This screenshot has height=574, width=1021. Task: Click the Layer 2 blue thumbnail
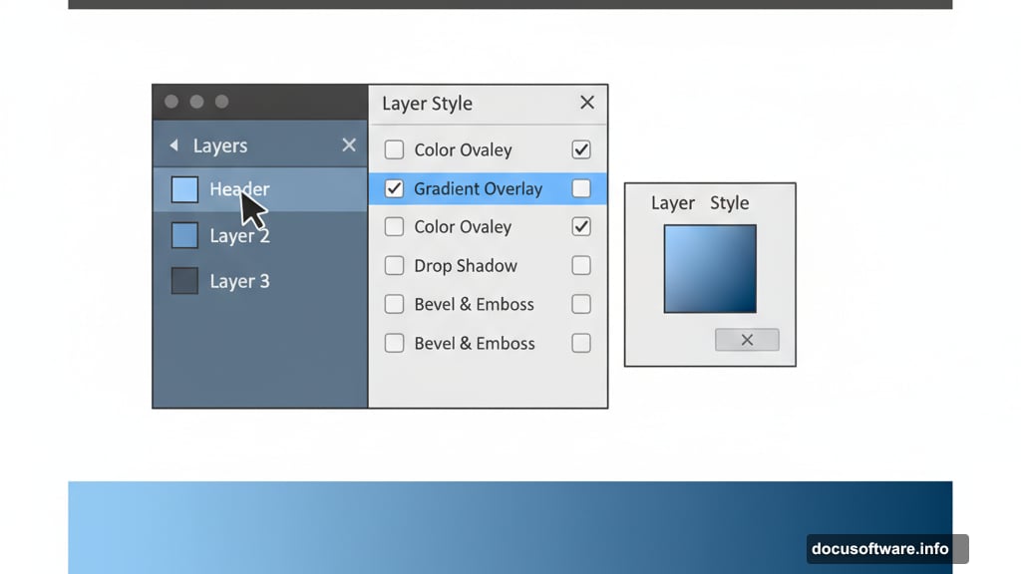183,235
